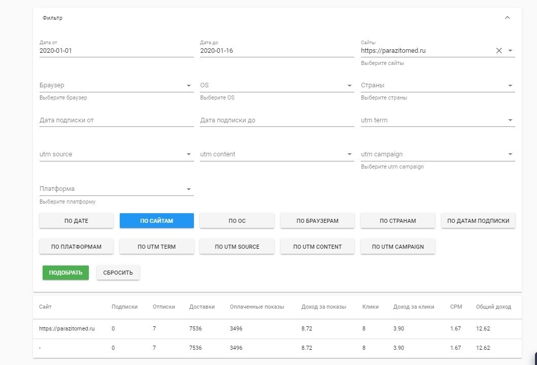Open the Платформа dropdown
Image resolution: width=537 pixels, height=365 pixels.
(116, 189)
